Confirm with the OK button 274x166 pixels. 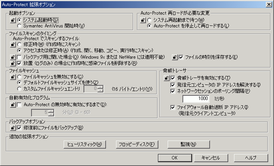point(175,158)
